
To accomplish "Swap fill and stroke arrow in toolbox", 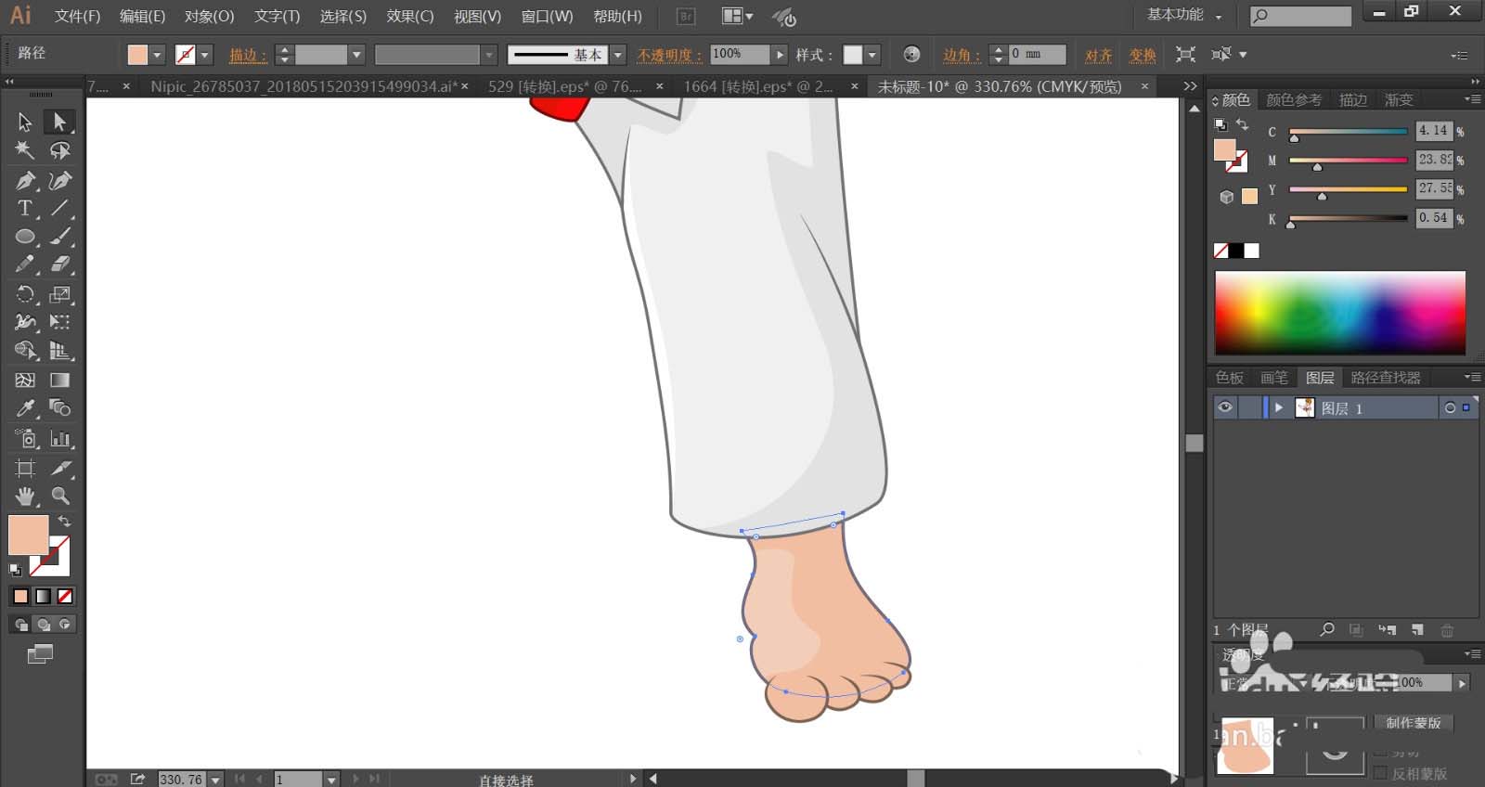I will click(x=64, y=522).
